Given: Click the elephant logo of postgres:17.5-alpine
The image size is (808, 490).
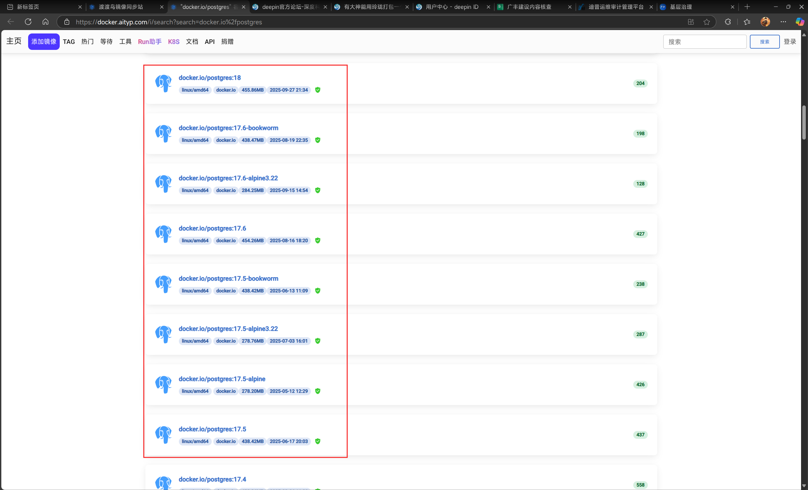Looking at the screenshot, I should 163,384.
